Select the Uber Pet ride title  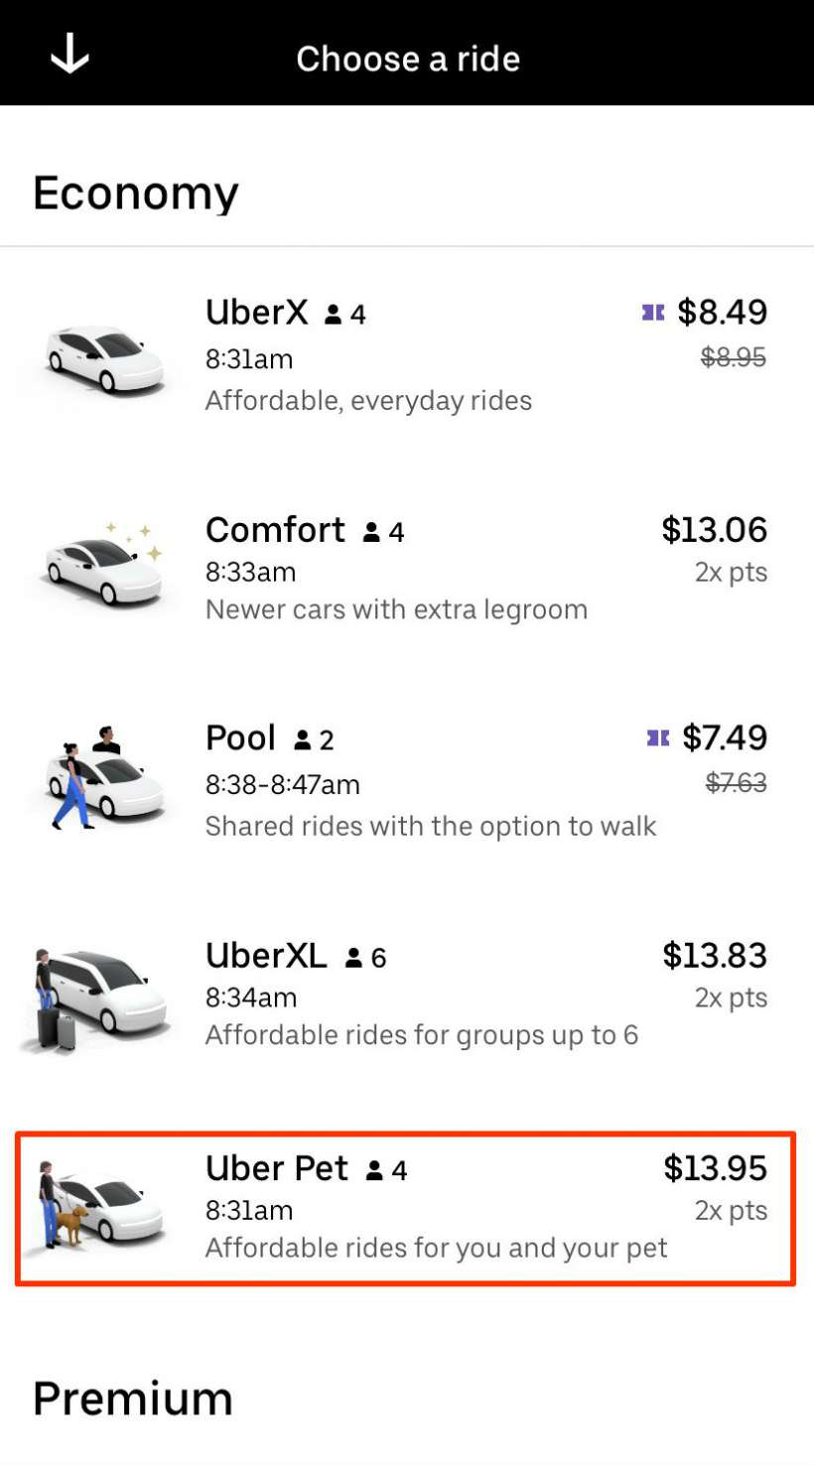coord(276,1168)
